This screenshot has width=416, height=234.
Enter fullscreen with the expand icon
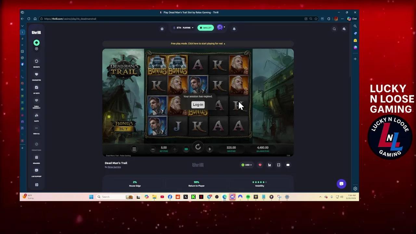coord(279,165)
